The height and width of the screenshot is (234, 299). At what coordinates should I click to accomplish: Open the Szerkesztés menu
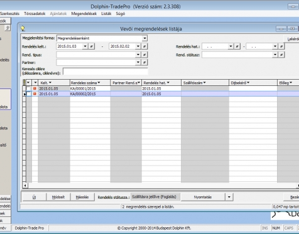point(9,14)
